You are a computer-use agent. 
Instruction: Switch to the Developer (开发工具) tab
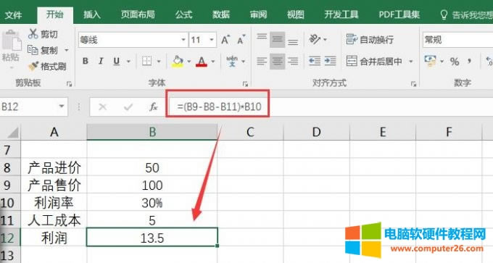tap(341, 14)
